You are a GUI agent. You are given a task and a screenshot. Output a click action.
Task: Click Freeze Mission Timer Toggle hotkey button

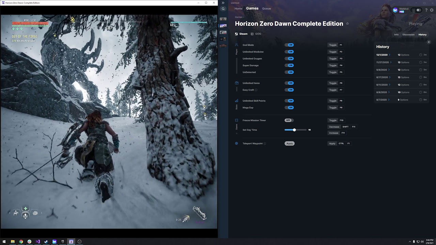pos(333,120)
